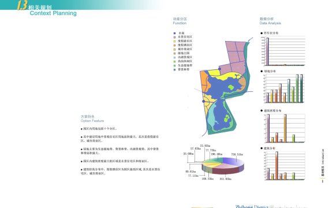This screenshot has width=329, height=208.
Task: Click the bottom bar chart title 建筑分布
Action: tap(270, 148)
